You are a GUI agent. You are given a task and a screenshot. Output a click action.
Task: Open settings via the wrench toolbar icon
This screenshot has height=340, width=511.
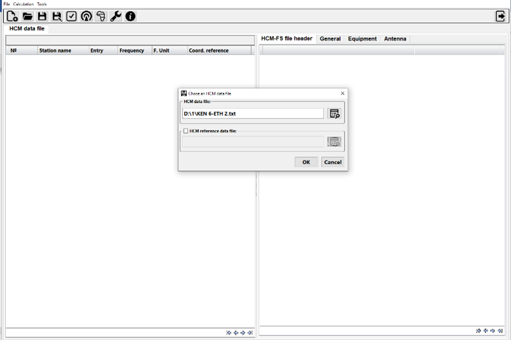[116, 16]
